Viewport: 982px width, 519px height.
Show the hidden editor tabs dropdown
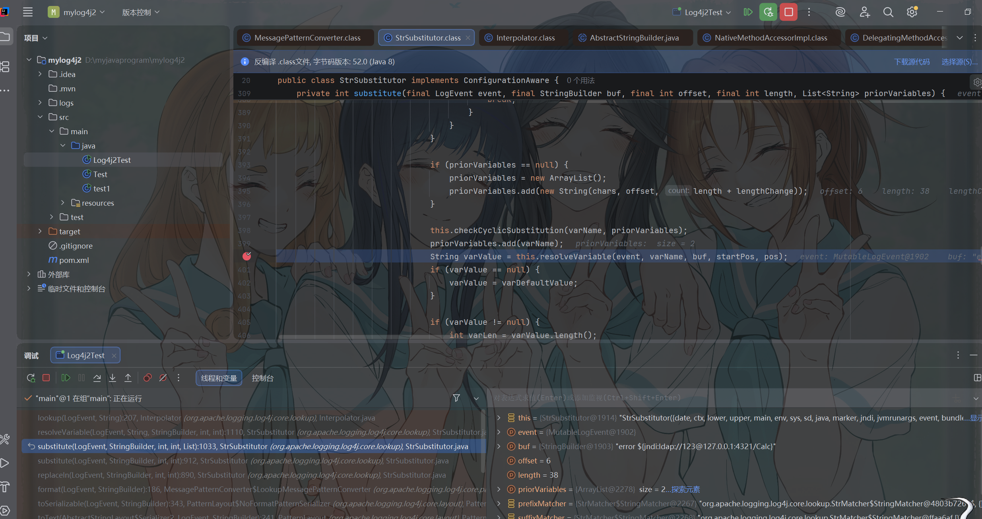coord(959,38)
